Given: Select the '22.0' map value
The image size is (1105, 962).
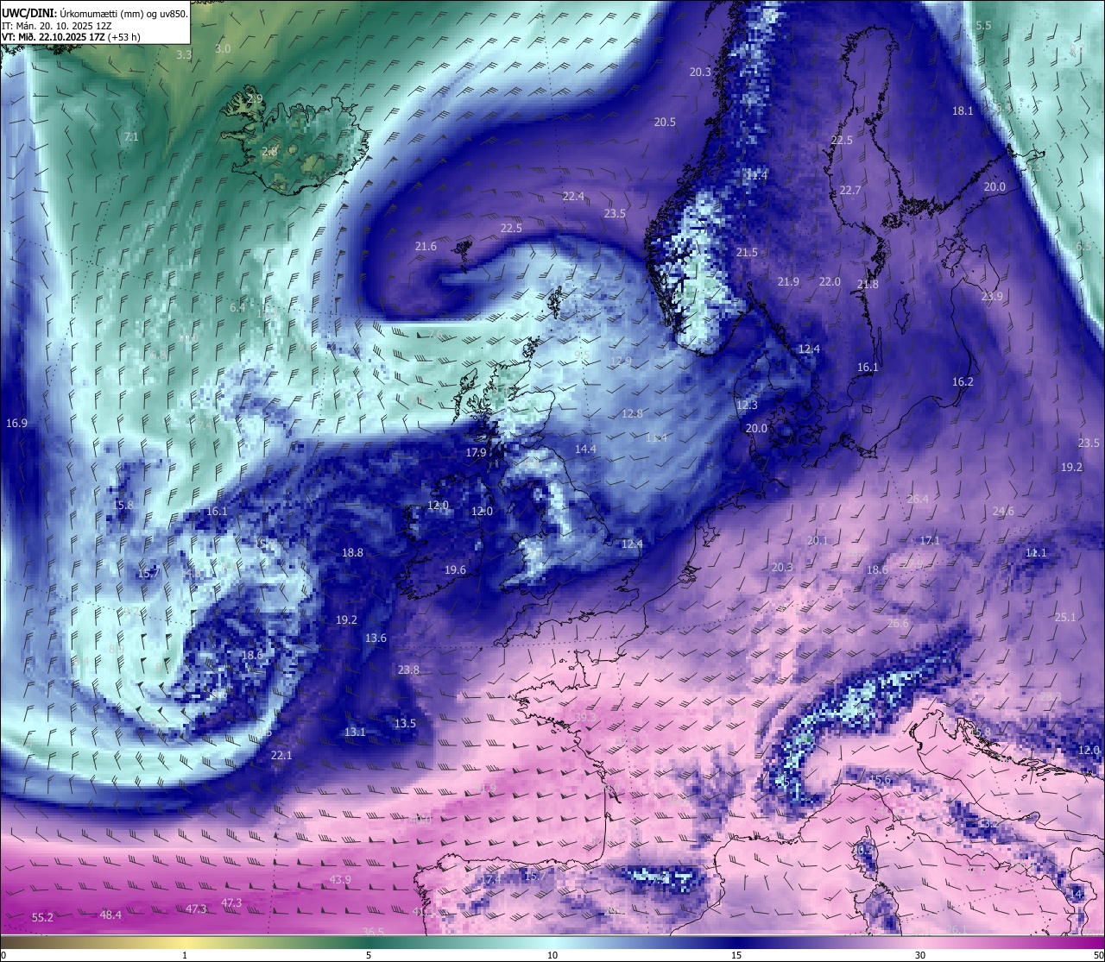Looking at the screenshot, I should pos(830,282).
